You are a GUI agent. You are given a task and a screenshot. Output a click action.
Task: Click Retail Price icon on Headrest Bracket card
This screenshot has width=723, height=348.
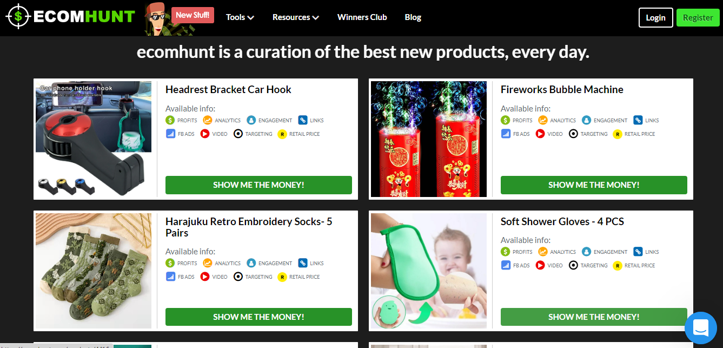pyautogui.click(x=282, y=134)
